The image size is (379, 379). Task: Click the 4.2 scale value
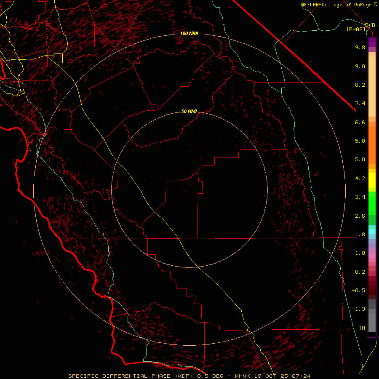(x=360, y=179)
